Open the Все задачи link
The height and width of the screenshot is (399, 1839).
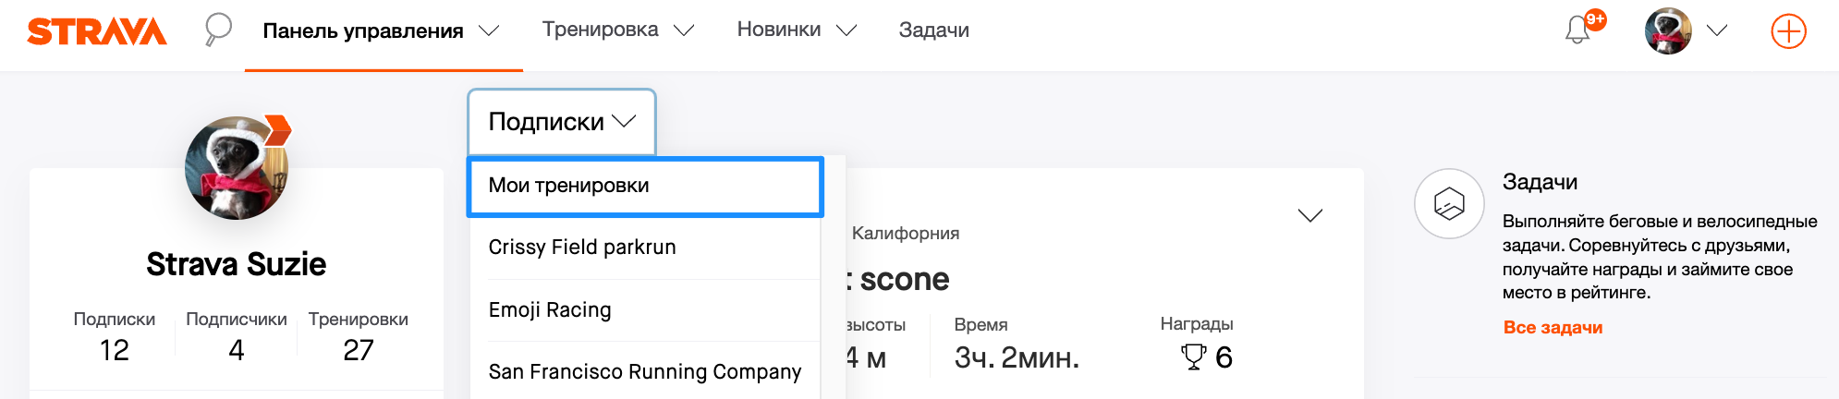[1553, 327]
